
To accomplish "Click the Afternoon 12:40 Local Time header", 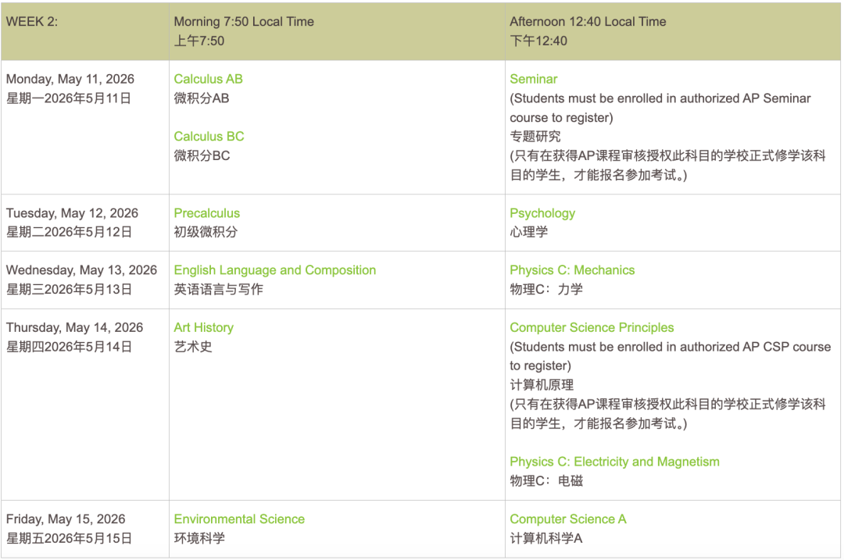I will coord(585,22).
